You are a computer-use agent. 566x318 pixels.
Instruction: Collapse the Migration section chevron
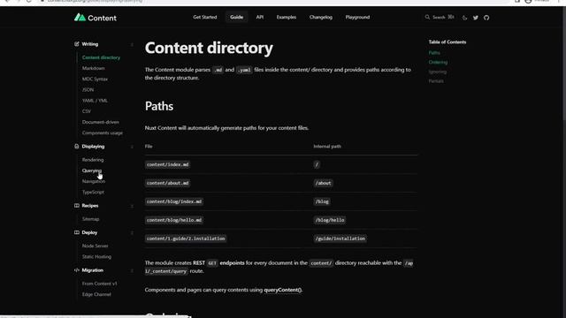tap(132, 270)
